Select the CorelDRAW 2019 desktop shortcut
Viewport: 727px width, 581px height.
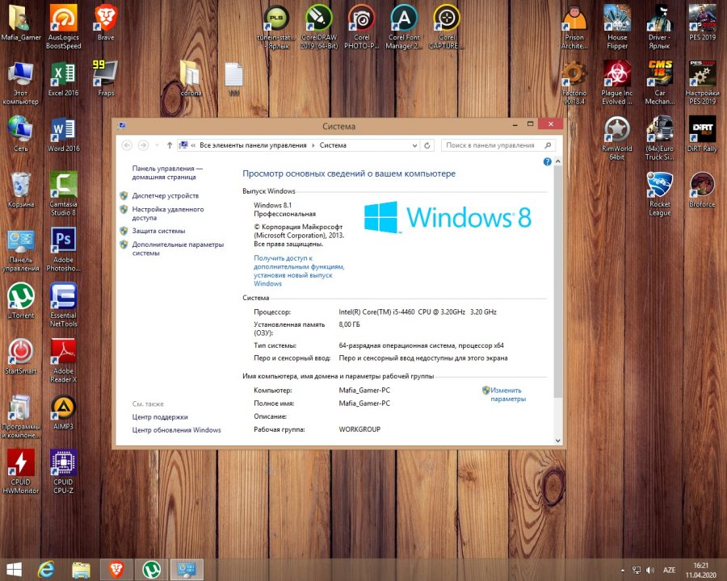click(x=319, y=18)
